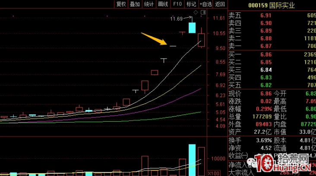Click the small diamond icon above chart
The height and width of the screenshot is (176, 316).
[x=196, y=13]
